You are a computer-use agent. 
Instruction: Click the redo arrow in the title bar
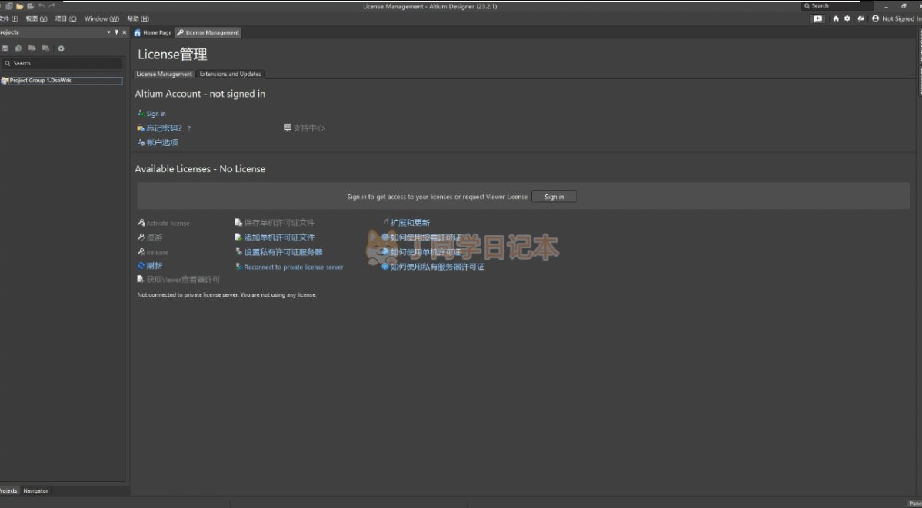52,6
